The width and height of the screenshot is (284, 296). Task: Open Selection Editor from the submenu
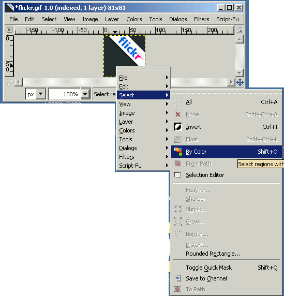pyautogui.click(x=227, y=175)
